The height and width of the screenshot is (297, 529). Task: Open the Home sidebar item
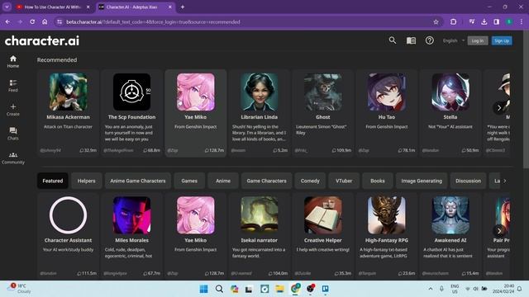(x=13, y=62)
